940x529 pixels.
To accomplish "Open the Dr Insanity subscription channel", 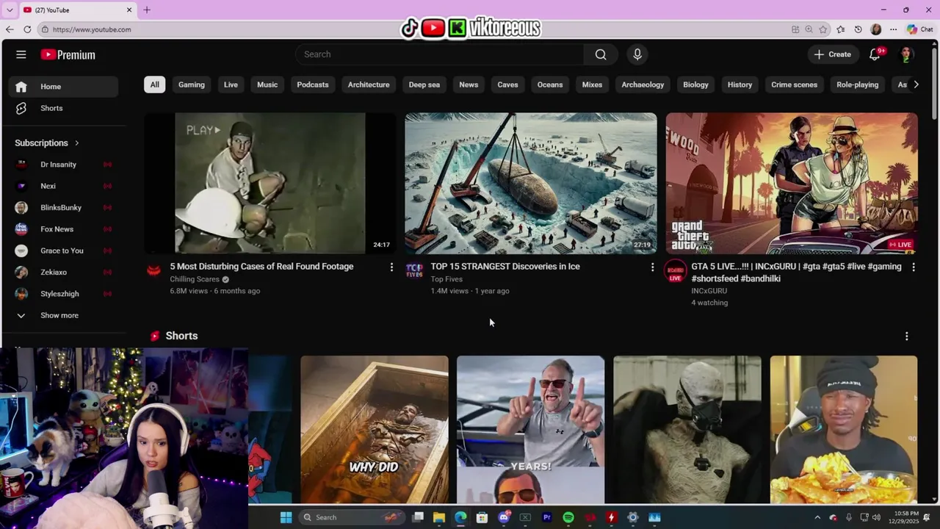I will 63,165.
